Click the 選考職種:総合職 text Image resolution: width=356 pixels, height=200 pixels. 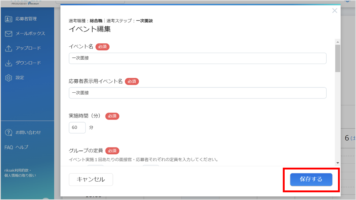click(x=86, y=21)
